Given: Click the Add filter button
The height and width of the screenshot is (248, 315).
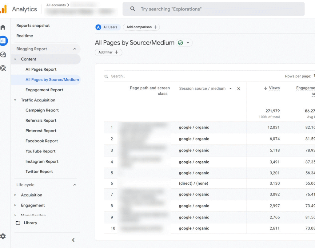Looking at the screenshot, I should pos(108,52).
